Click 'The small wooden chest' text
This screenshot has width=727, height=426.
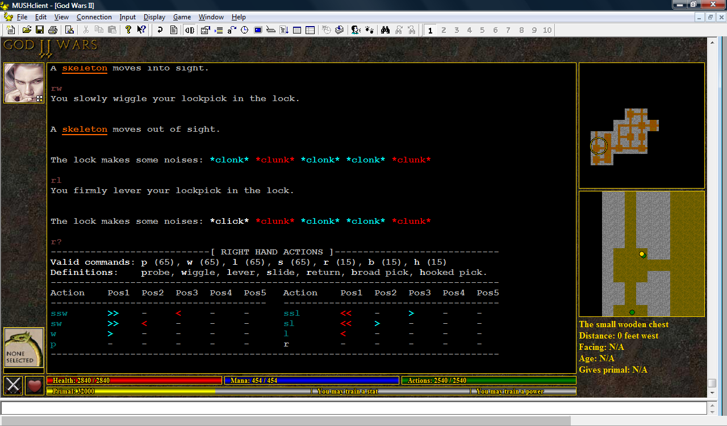[624, 324]
